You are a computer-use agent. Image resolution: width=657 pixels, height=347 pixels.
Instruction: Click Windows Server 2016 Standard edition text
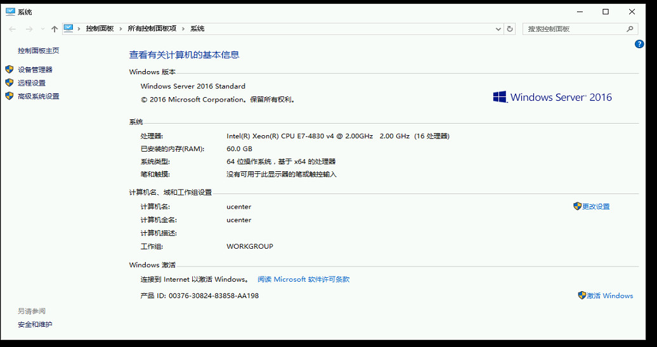coord(193,86)
